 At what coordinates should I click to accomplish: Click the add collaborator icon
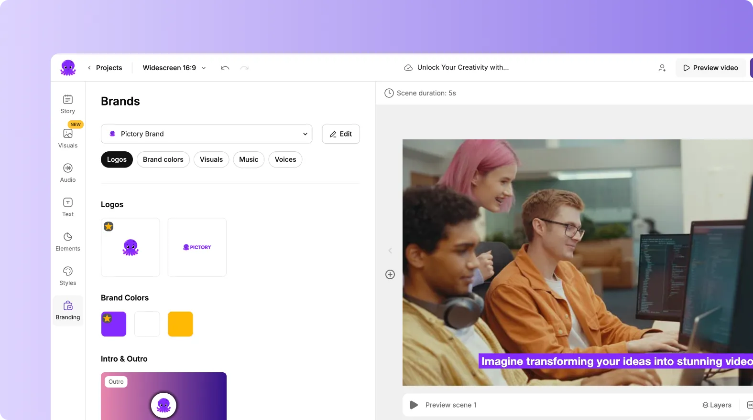click(x=662, y=68)
